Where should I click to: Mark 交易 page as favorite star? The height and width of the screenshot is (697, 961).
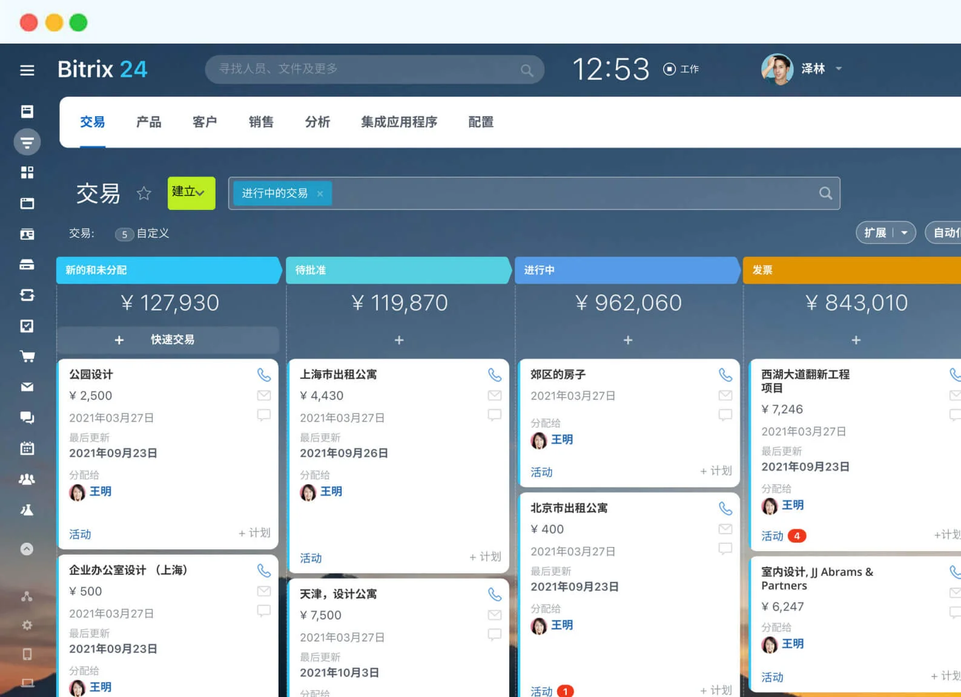pyautogui.click(x=144, y=193)
